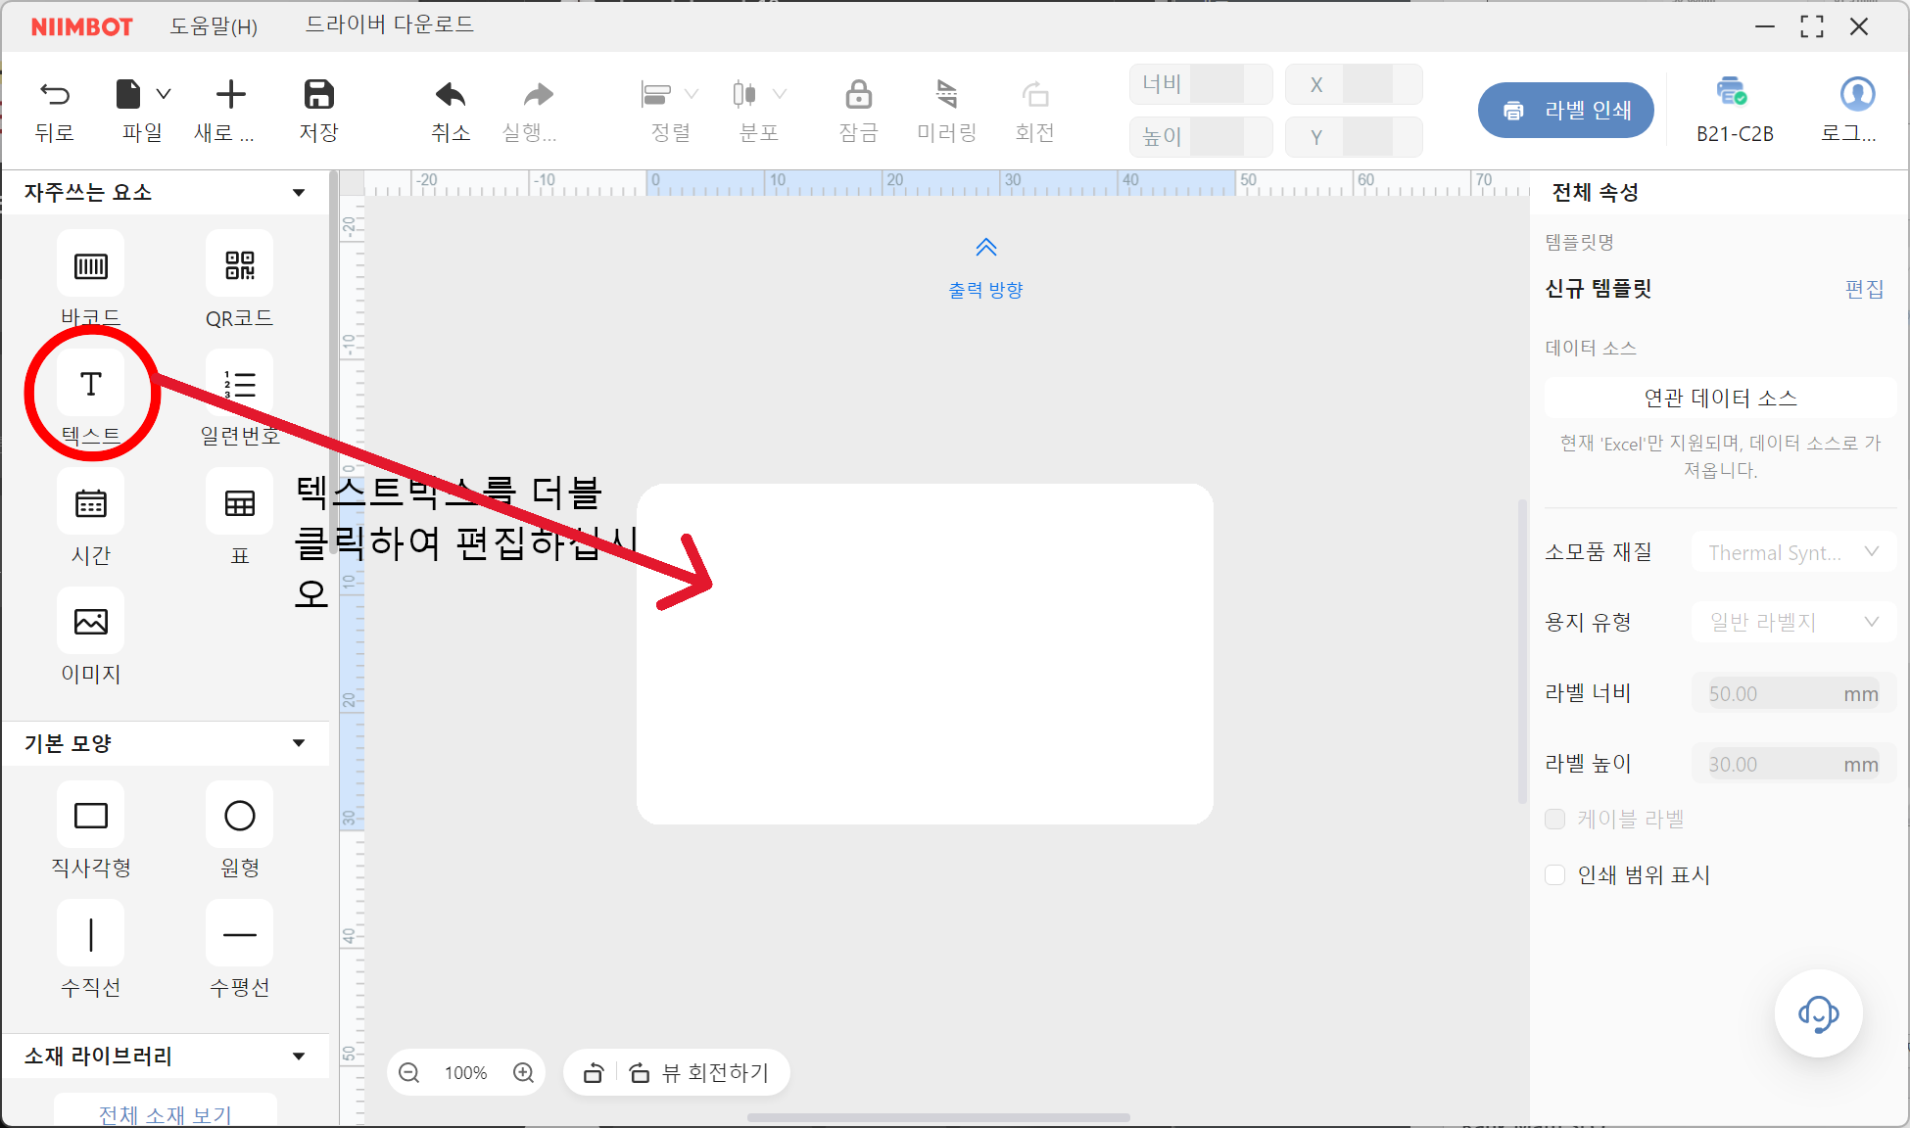Click the 분포 (distribute) icon
The image size is (1910, 1128).
click(744, 95)
